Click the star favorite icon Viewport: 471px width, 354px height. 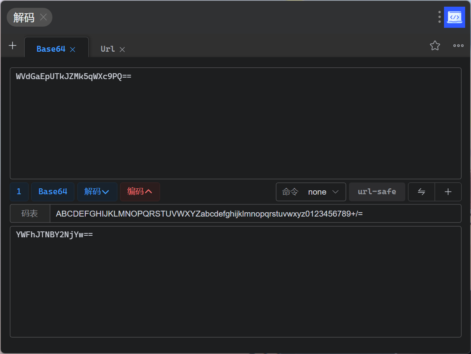click(435, 45)
